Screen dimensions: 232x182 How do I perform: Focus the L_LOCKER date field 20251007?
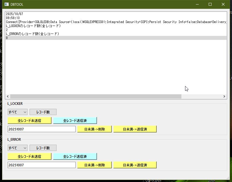pyautogui.click(x=42, y=129)
